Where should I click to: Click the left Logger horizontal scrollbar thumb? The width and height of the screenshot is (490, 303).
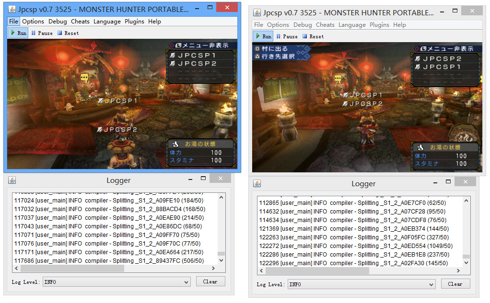tap(72, 268)
